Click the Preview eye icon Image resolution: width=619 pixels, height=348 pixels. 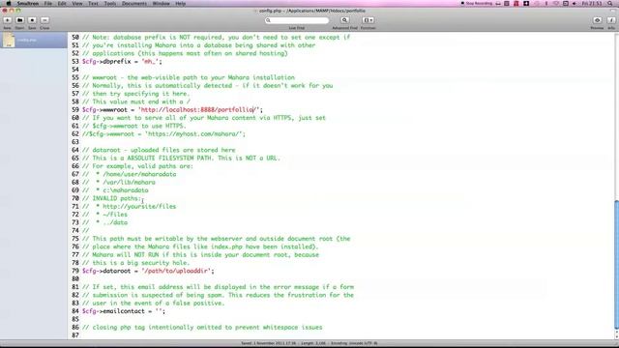(598, 20)
